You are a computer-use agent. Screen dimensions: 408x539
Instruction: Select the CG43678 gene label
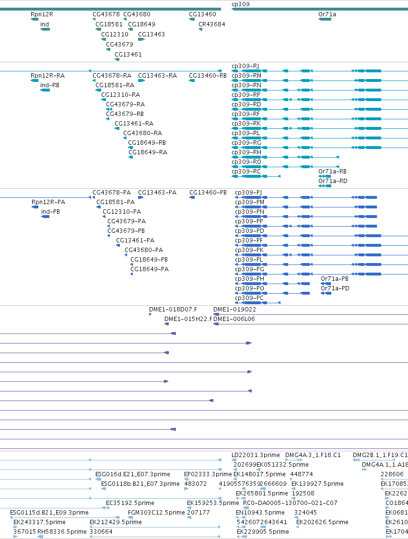(x=106, y=14)
